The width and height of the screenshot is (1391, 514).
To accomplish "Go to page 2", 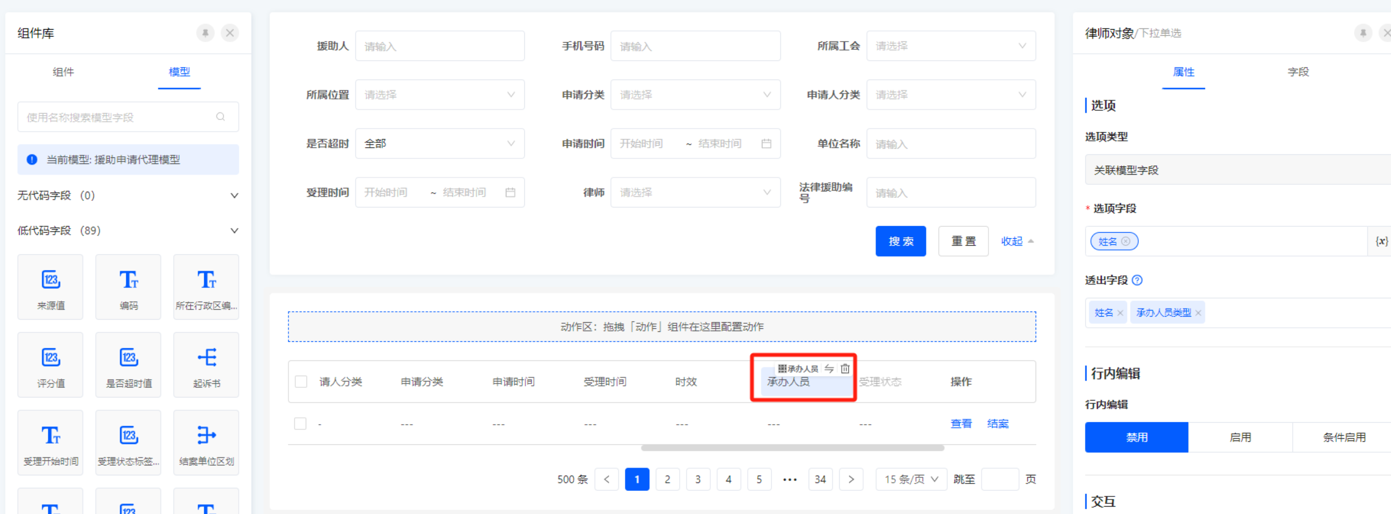I will click(x=668, y=480).
